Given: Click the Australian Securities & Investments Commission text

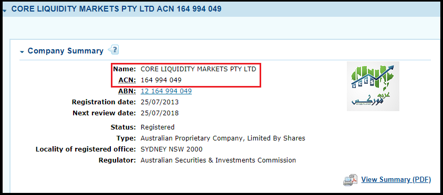Looking at the screenshot, I should [219, 160].
